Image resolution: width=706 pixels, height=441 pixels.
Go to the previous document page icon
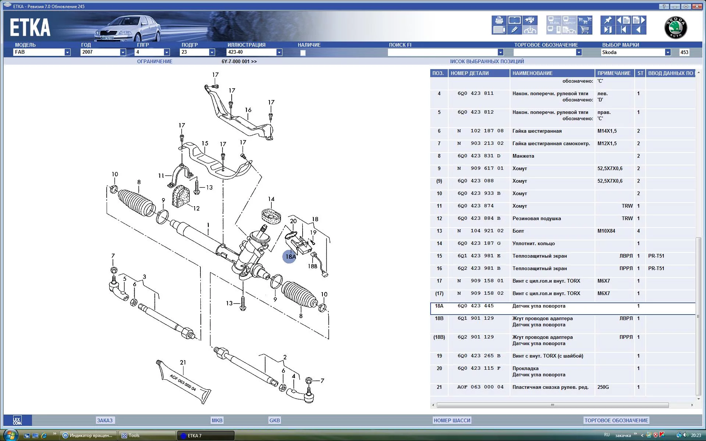coord(623,20)
